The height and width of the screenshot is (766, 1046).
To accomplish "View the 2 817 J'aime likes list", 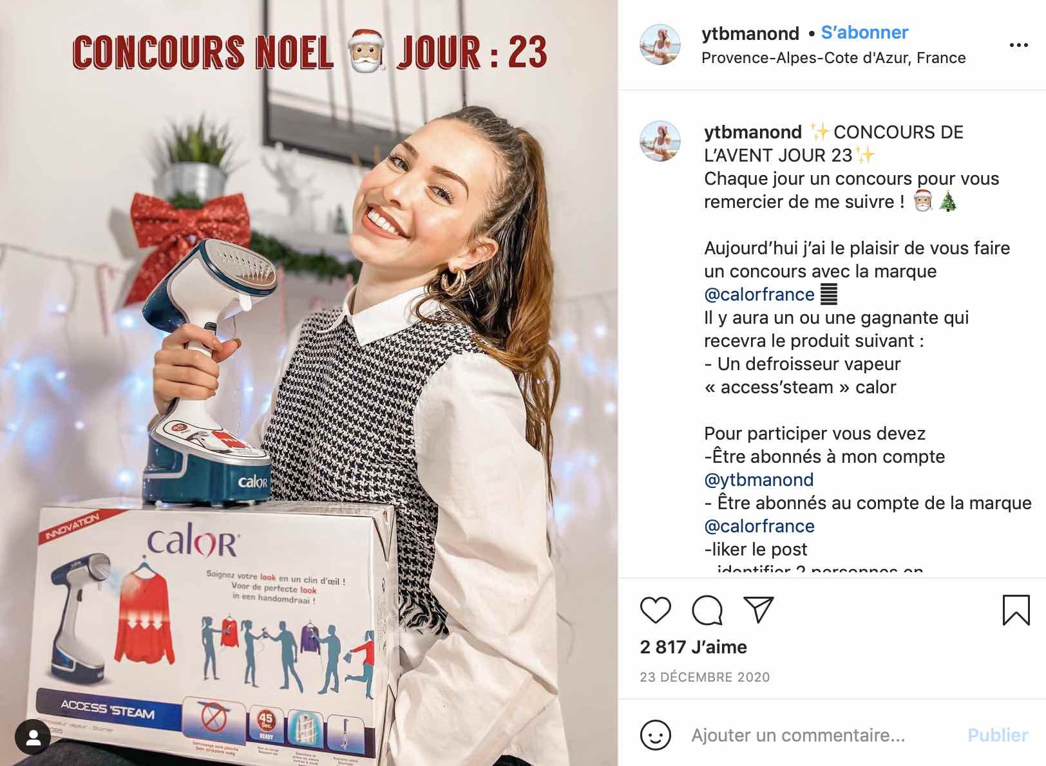I will pyautogui.click(x=693, y=647).
